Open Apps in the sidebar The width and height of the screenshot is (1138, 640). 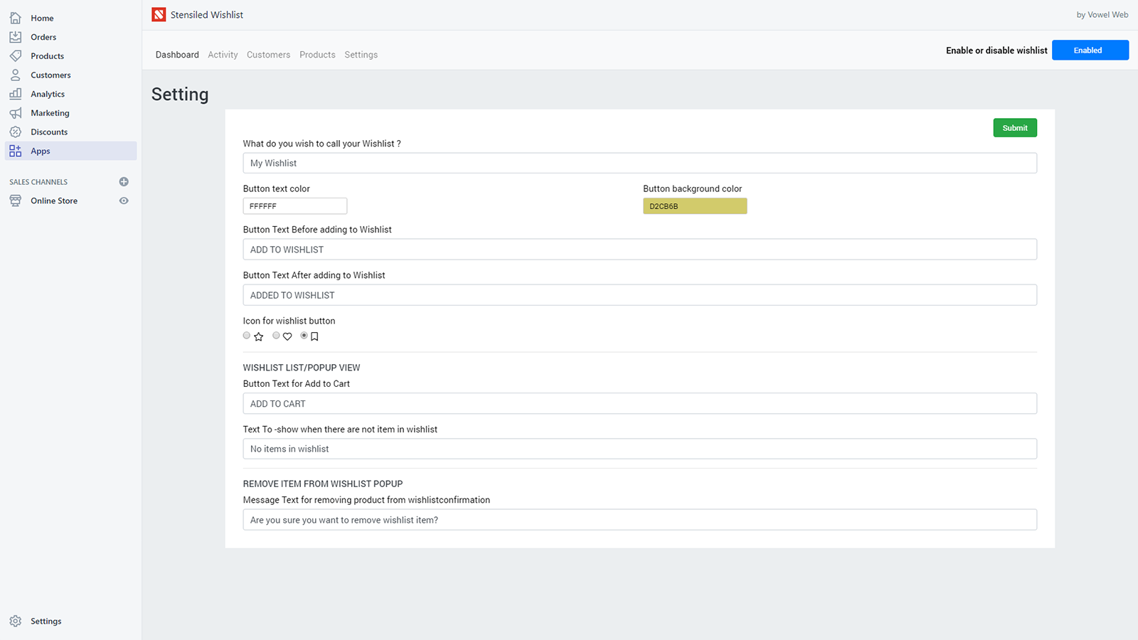41,151
